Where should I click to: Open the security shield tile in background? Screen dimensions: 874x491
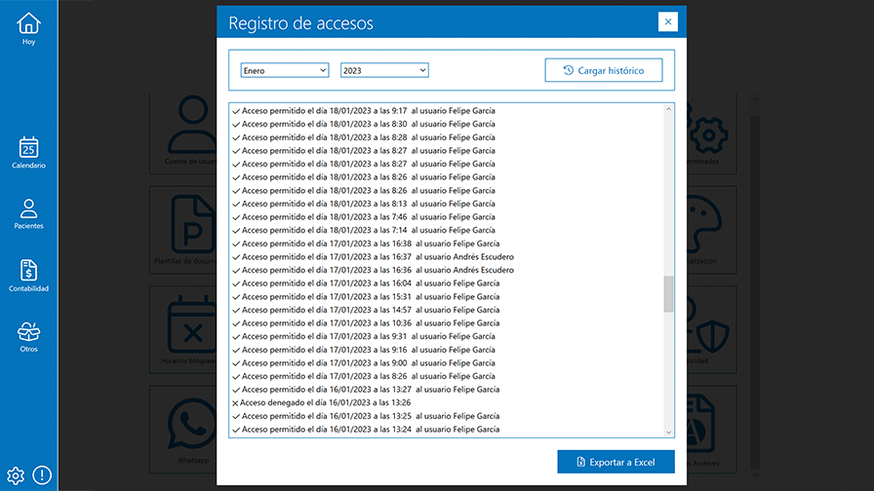(x=711, y=329)
